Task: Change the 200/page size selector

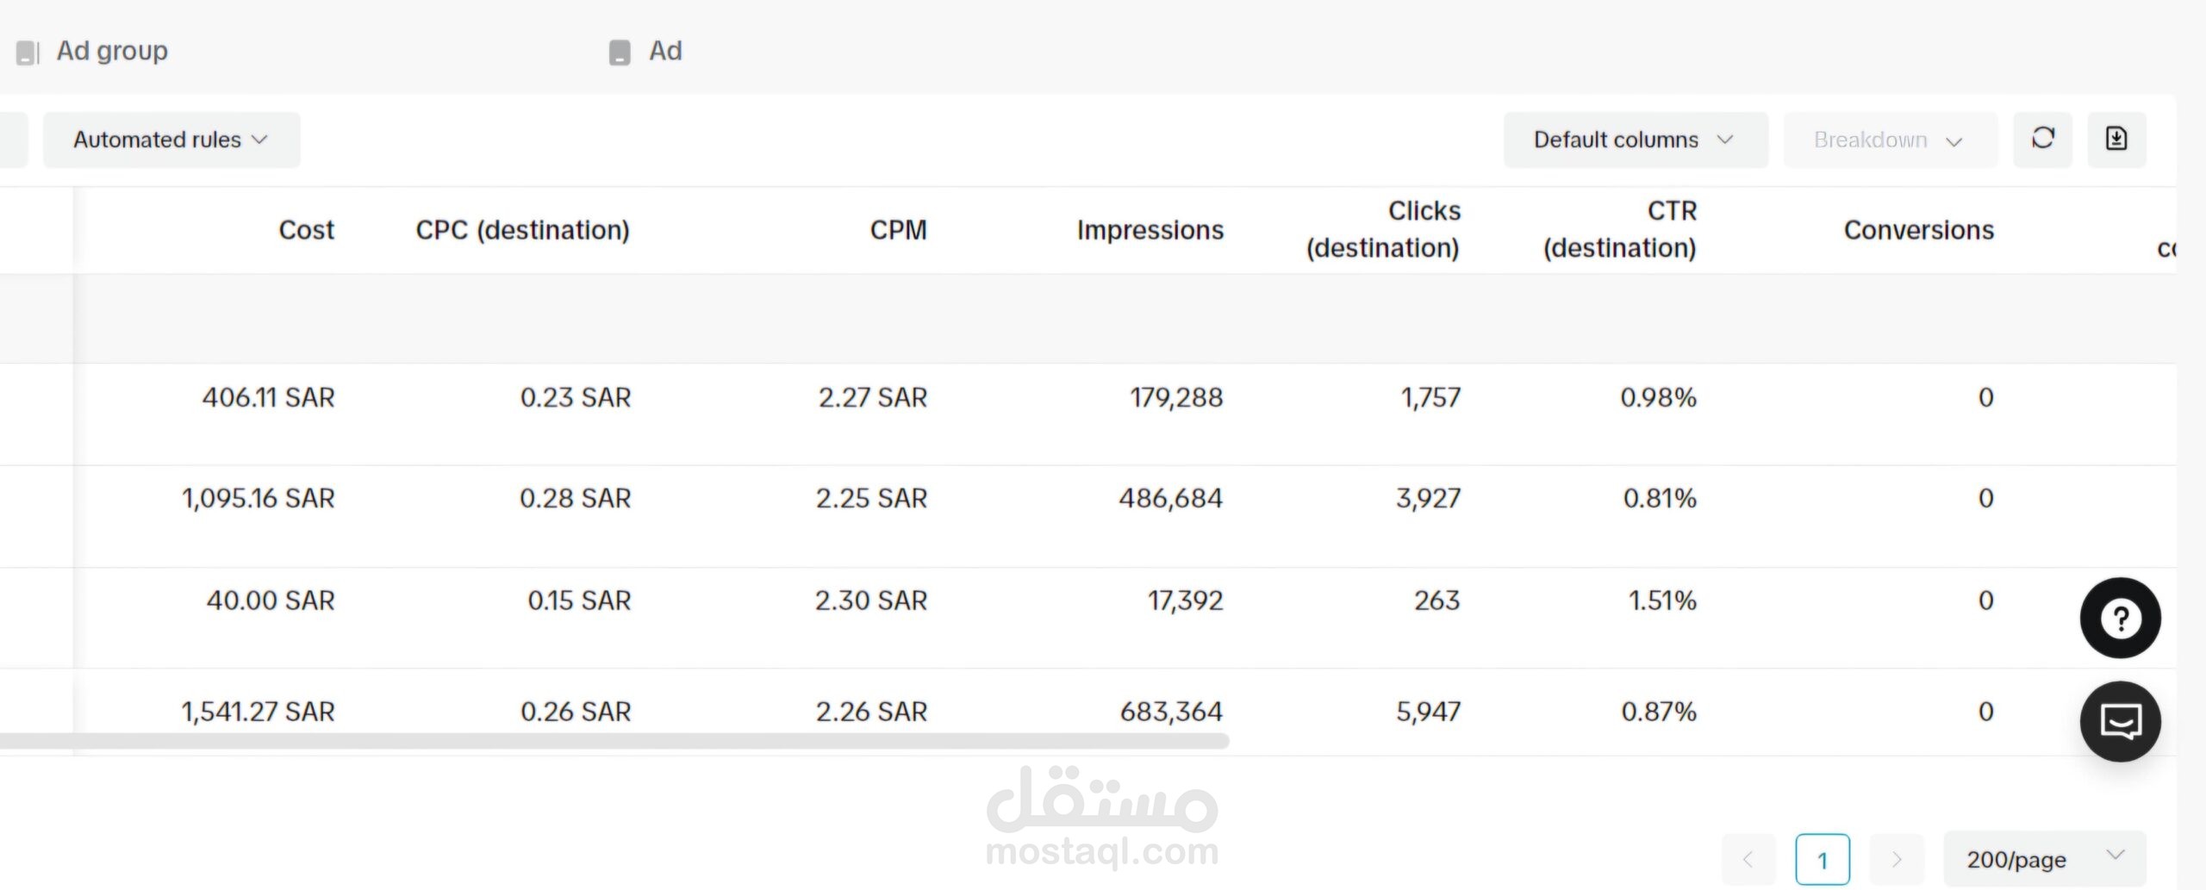Action: pyautogui.click(x=2044, y=858)
